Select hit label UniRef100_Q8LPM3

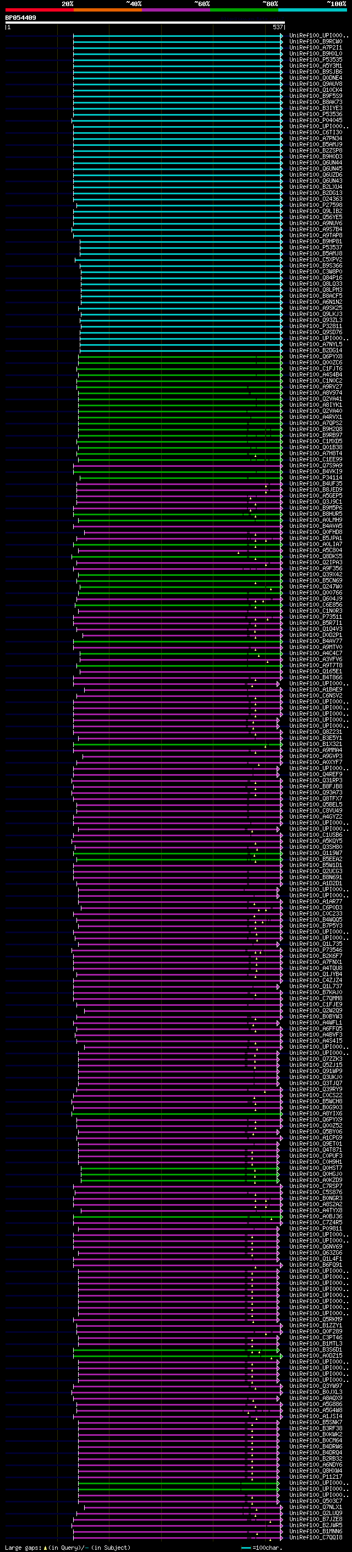click(x=315, y=290)
